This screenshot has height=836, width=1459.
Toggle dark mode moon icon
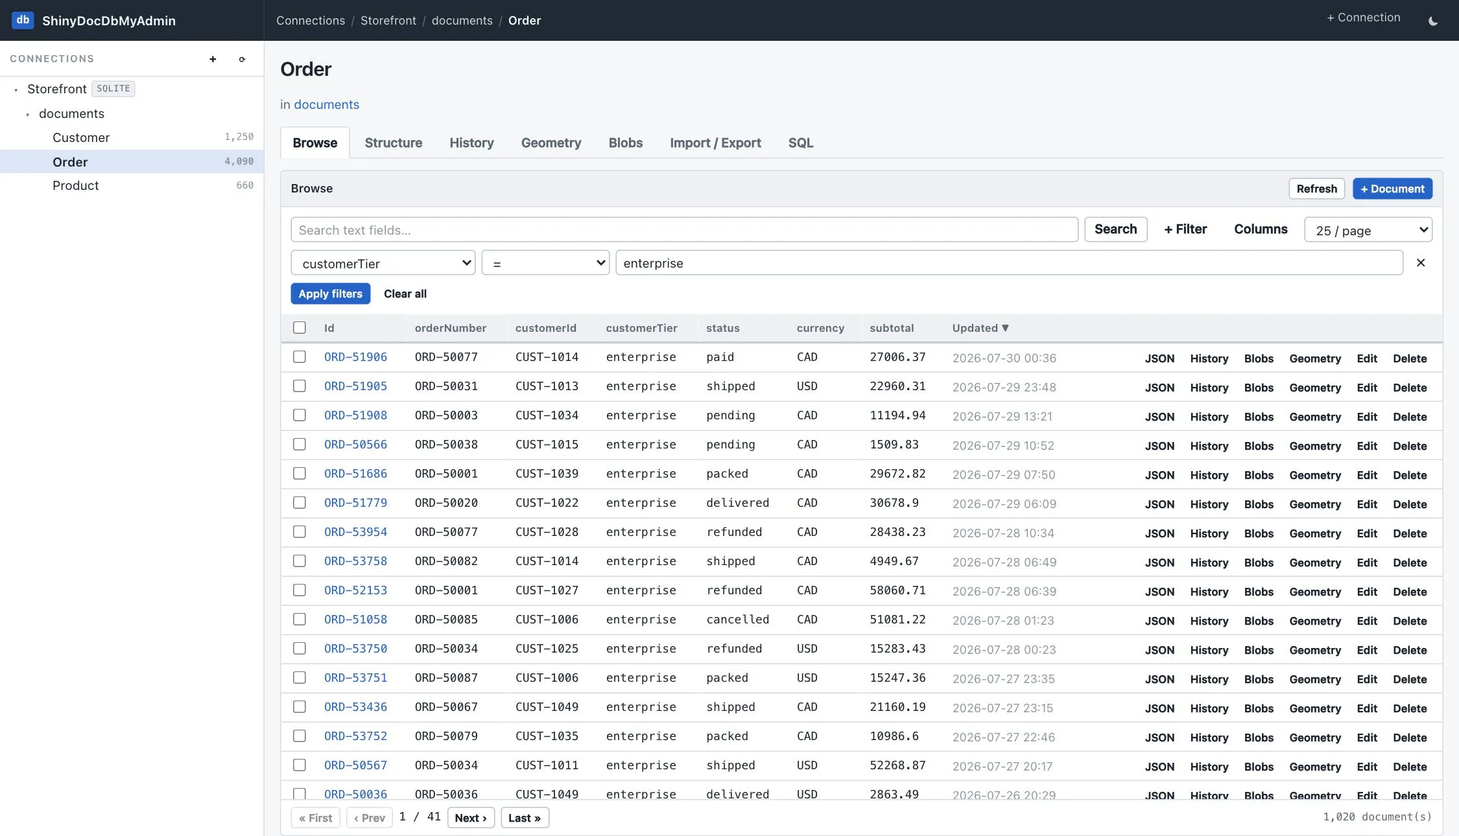pos(1433,21)
